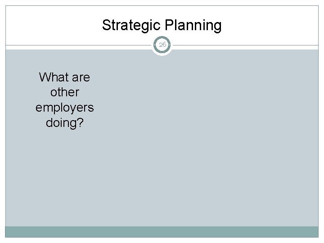Click the question mark after doing
The image size is (324, 243).
[x=81, y=123]
